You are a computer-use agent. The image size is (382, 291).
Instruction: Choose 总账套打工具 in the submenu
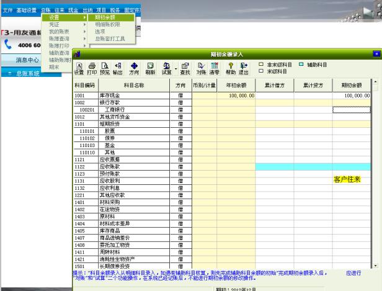point(110,38)
